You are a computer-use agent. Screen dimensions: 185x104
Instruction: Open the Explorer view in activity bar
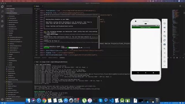(x=2, y=7)
